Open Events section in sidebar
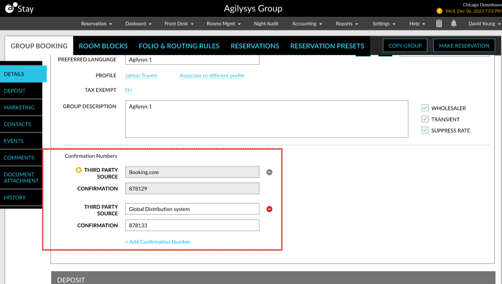The image size is (502, 284). [21, 141]
